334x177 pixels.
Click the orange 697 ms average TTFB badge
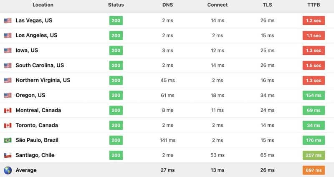pos(314,170)
